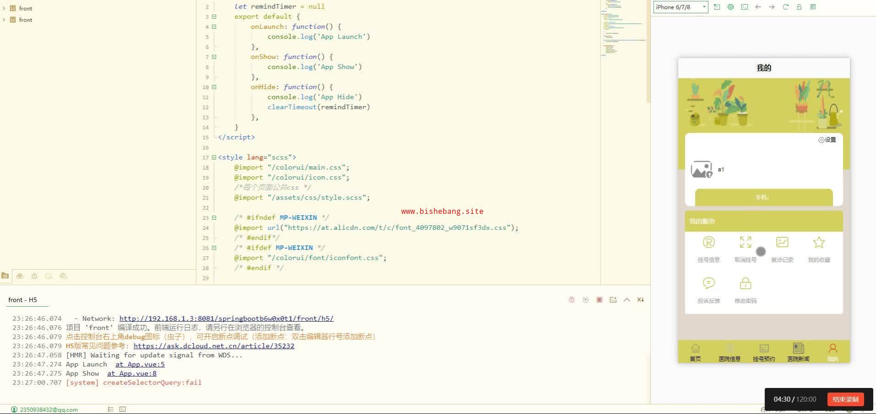This screenshot has width=876, height=414.
Task: Click the App.vue:5 log source link
Action: click(140, 364)
